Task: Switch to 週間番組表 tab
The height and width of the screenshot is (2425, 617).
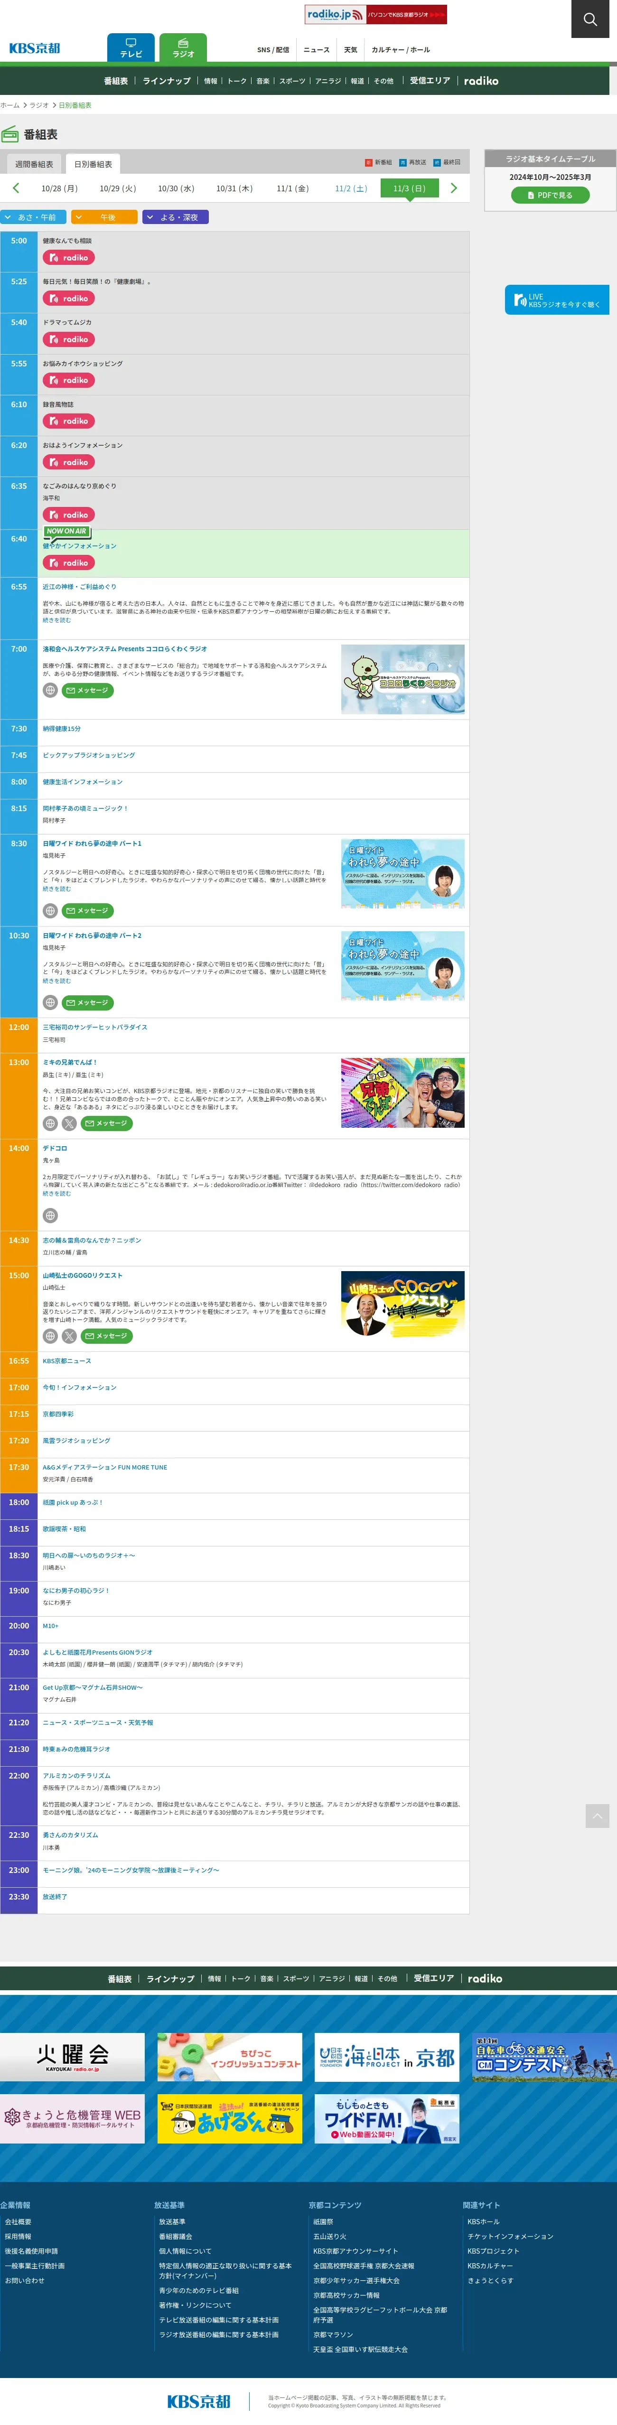Action: tap(34, 164)
